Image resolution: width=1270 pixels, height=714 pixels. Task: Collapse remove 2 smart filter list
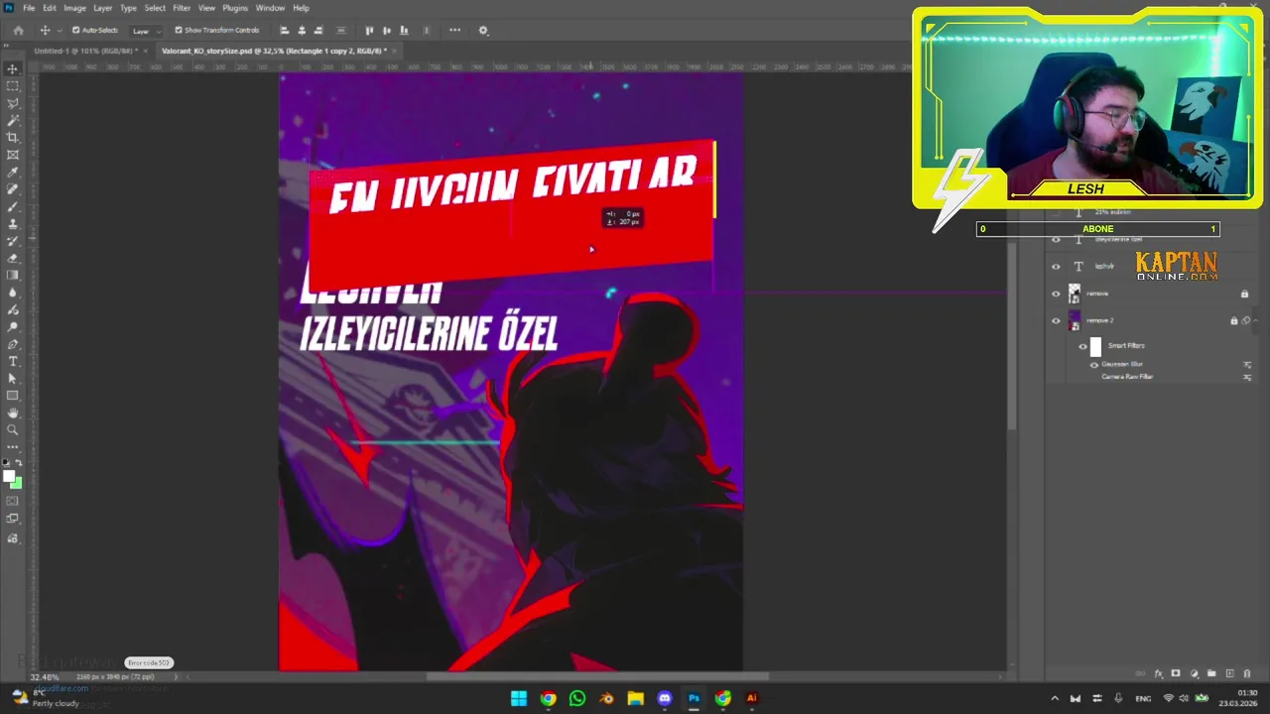click(1256, 320)
